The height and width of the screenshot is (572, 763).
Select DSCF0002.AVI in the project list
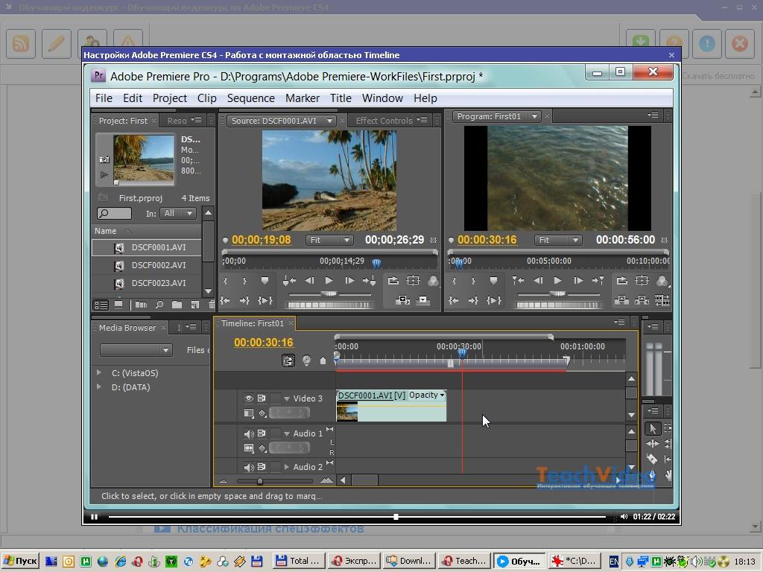click(158, 265)
